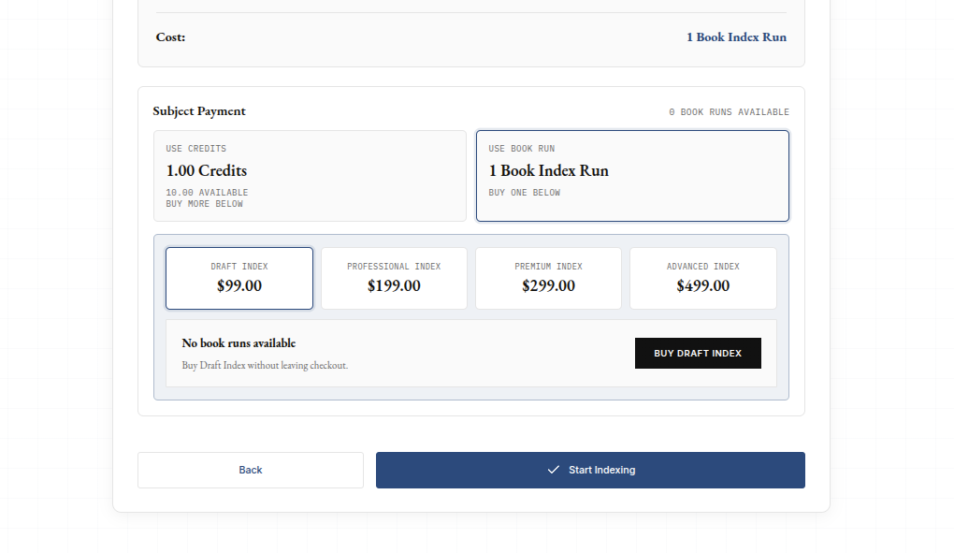The image size is (954, 553).
Task: Click the Start Indexing button
Action: tap(590, 471)
